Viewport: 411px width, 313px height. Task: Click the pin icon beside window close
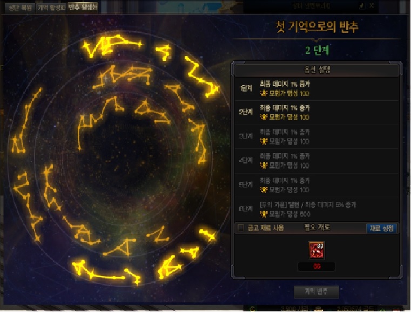(x=361, y=6)
